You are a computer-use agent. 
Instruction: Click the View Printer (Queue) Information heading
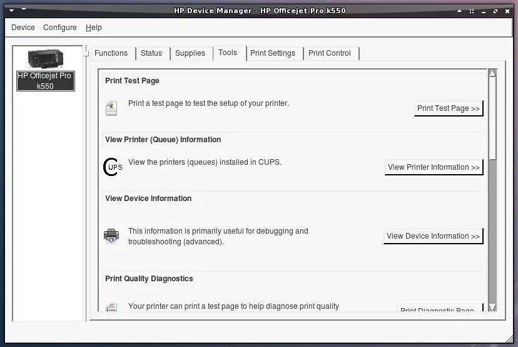point(163,140)
